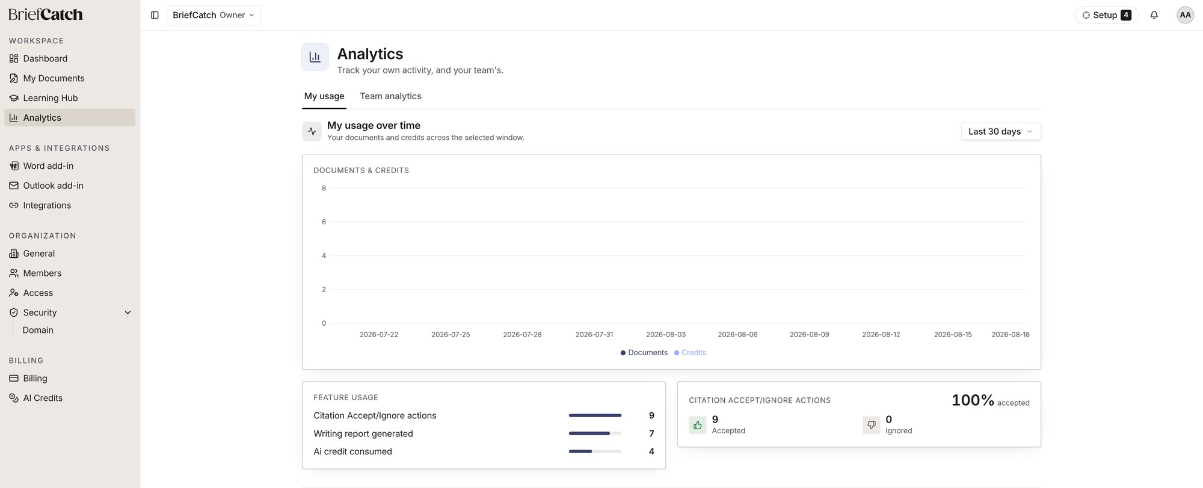The width and height of the screenshot is (1203, 488).
Task: Open the Members page
Action: [70, 273]
